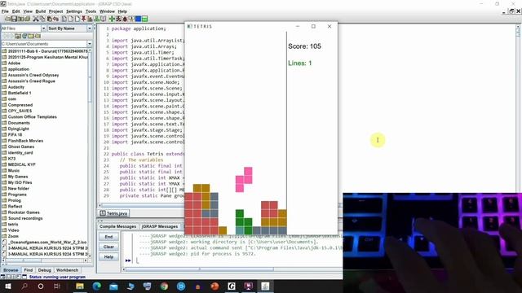Screen dimensions: 522x293
Task: Open the File menu
Action: (5, 11)
